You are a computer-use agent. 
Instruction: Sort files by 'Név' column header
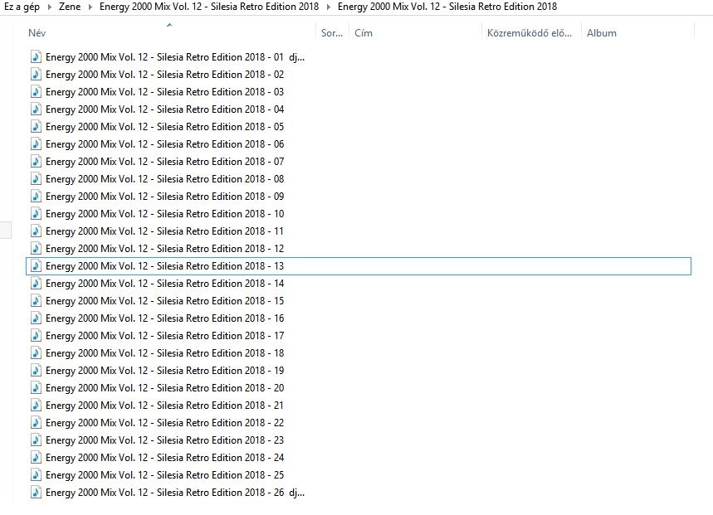coord(37,32)
